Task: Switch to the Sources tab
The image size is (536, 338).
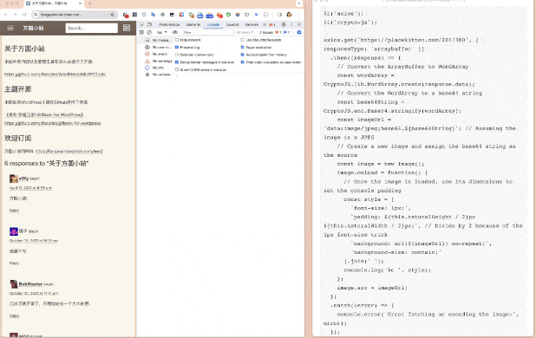Action: coord(232,24)
